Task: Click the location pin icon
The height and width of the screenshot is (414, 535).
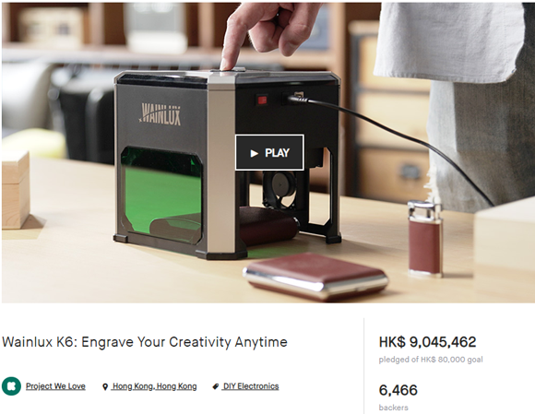Action: click(105, 386)
